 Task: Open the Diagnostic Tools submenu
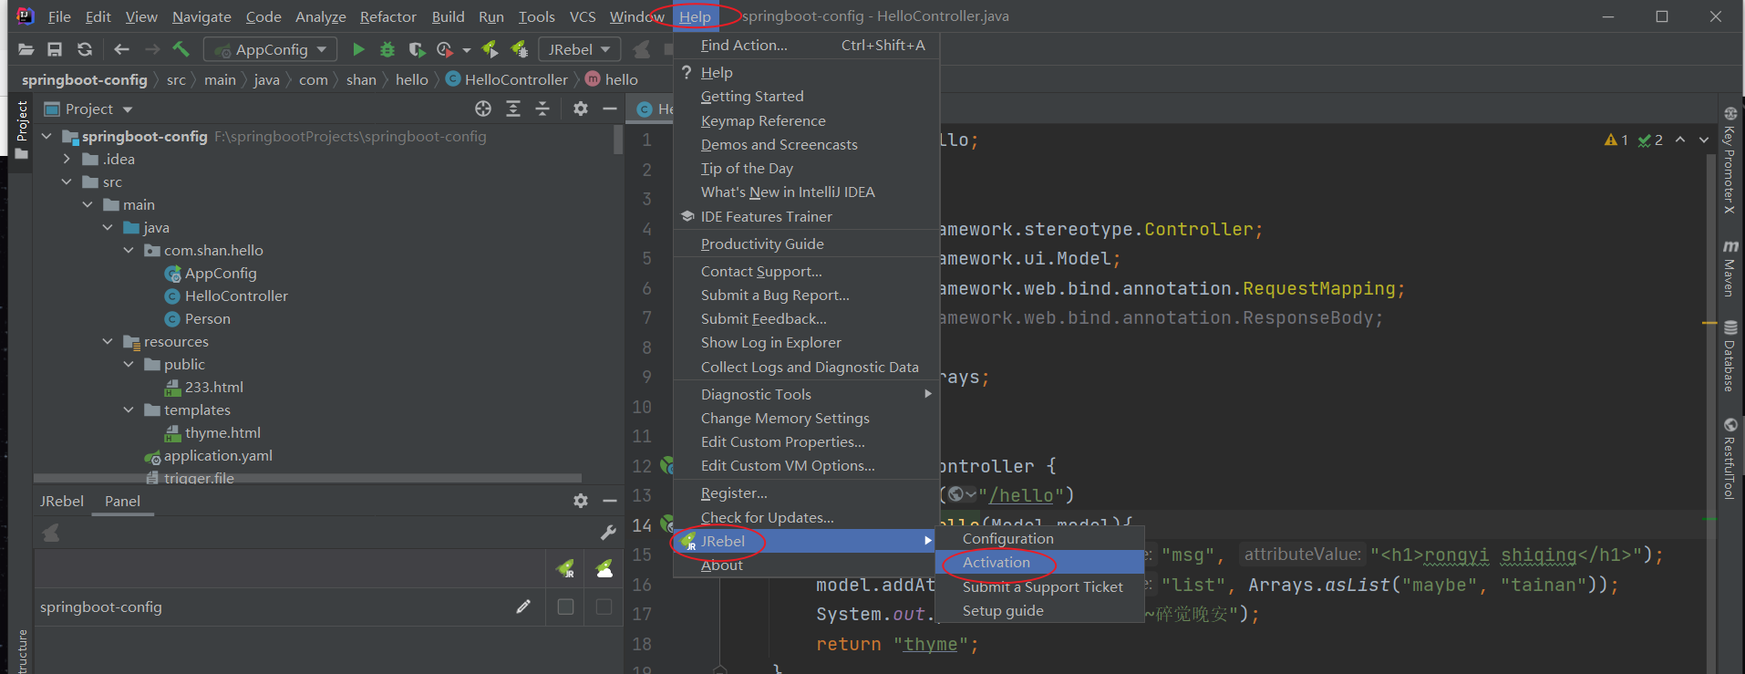[806, 394]
